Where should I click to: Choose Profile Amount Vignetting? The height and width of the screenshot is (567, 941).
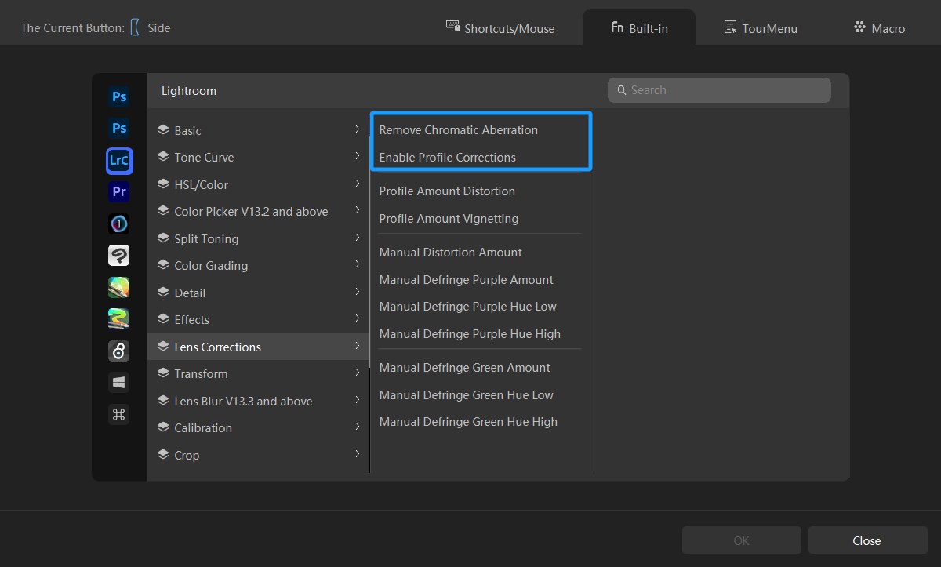(x=449, y=218)
